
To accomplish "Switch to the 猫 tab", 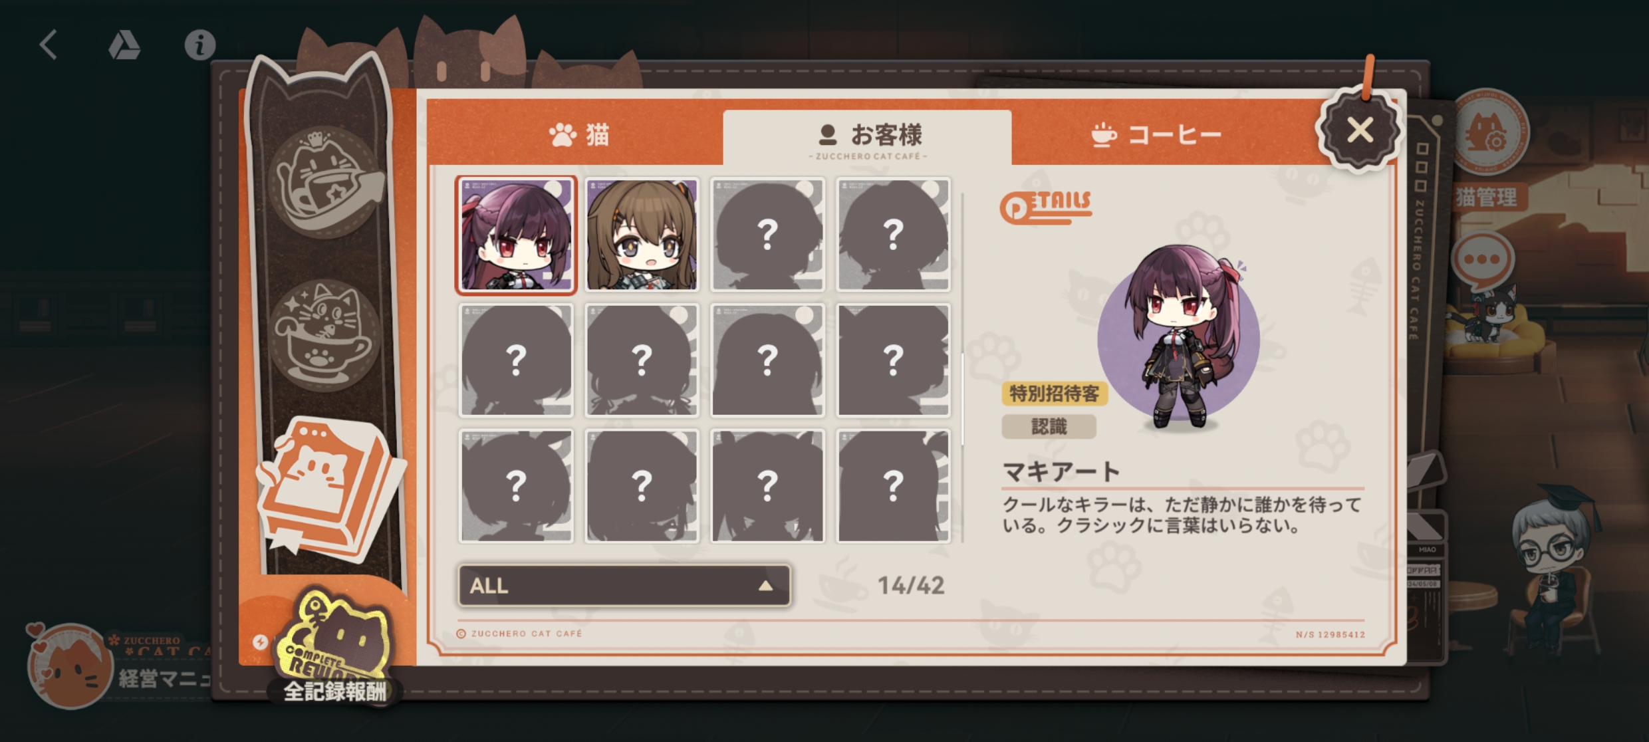I will [x=578, y=134].
